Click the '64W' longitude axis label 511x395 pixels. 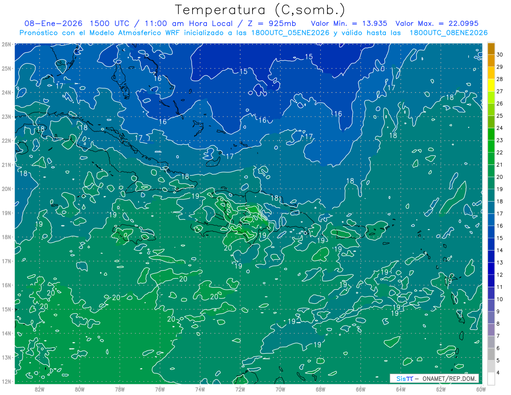[x=401, y=389]
